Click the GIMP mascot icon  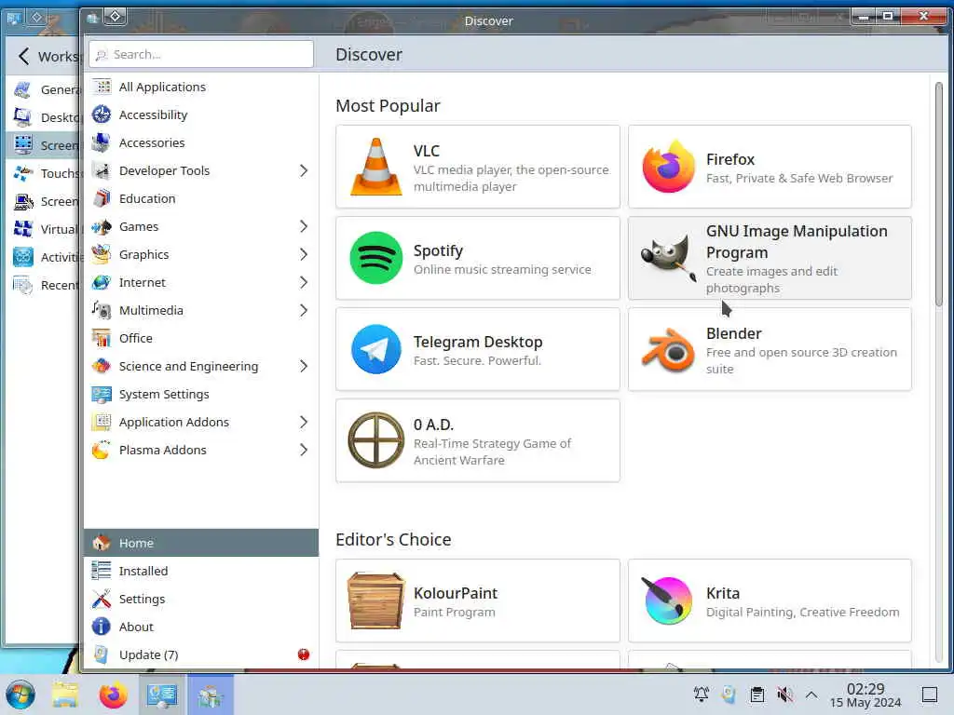tap(668, 258)
